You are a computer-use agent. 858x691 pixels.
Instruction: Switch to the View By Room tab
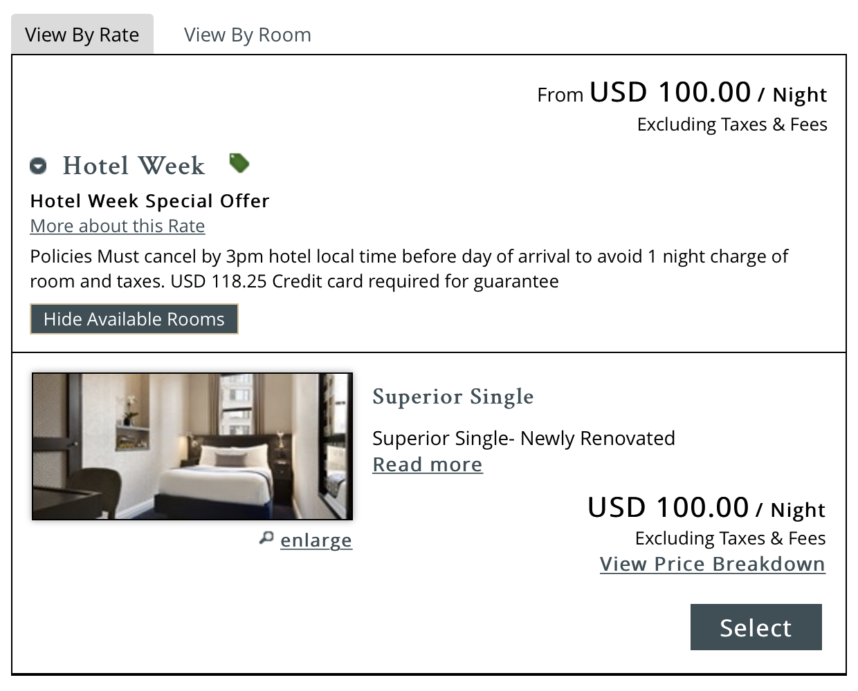click(x=247, y=35)
